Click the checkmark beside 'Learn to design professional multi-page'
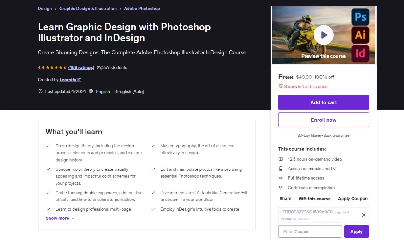This screenshot has height=240, width=404. pyautogui.click(x=48, y=209)
